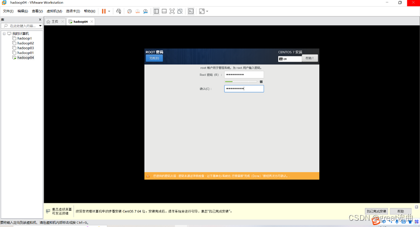Click the 帮助 button in the bottom bar

coord(401,211)
